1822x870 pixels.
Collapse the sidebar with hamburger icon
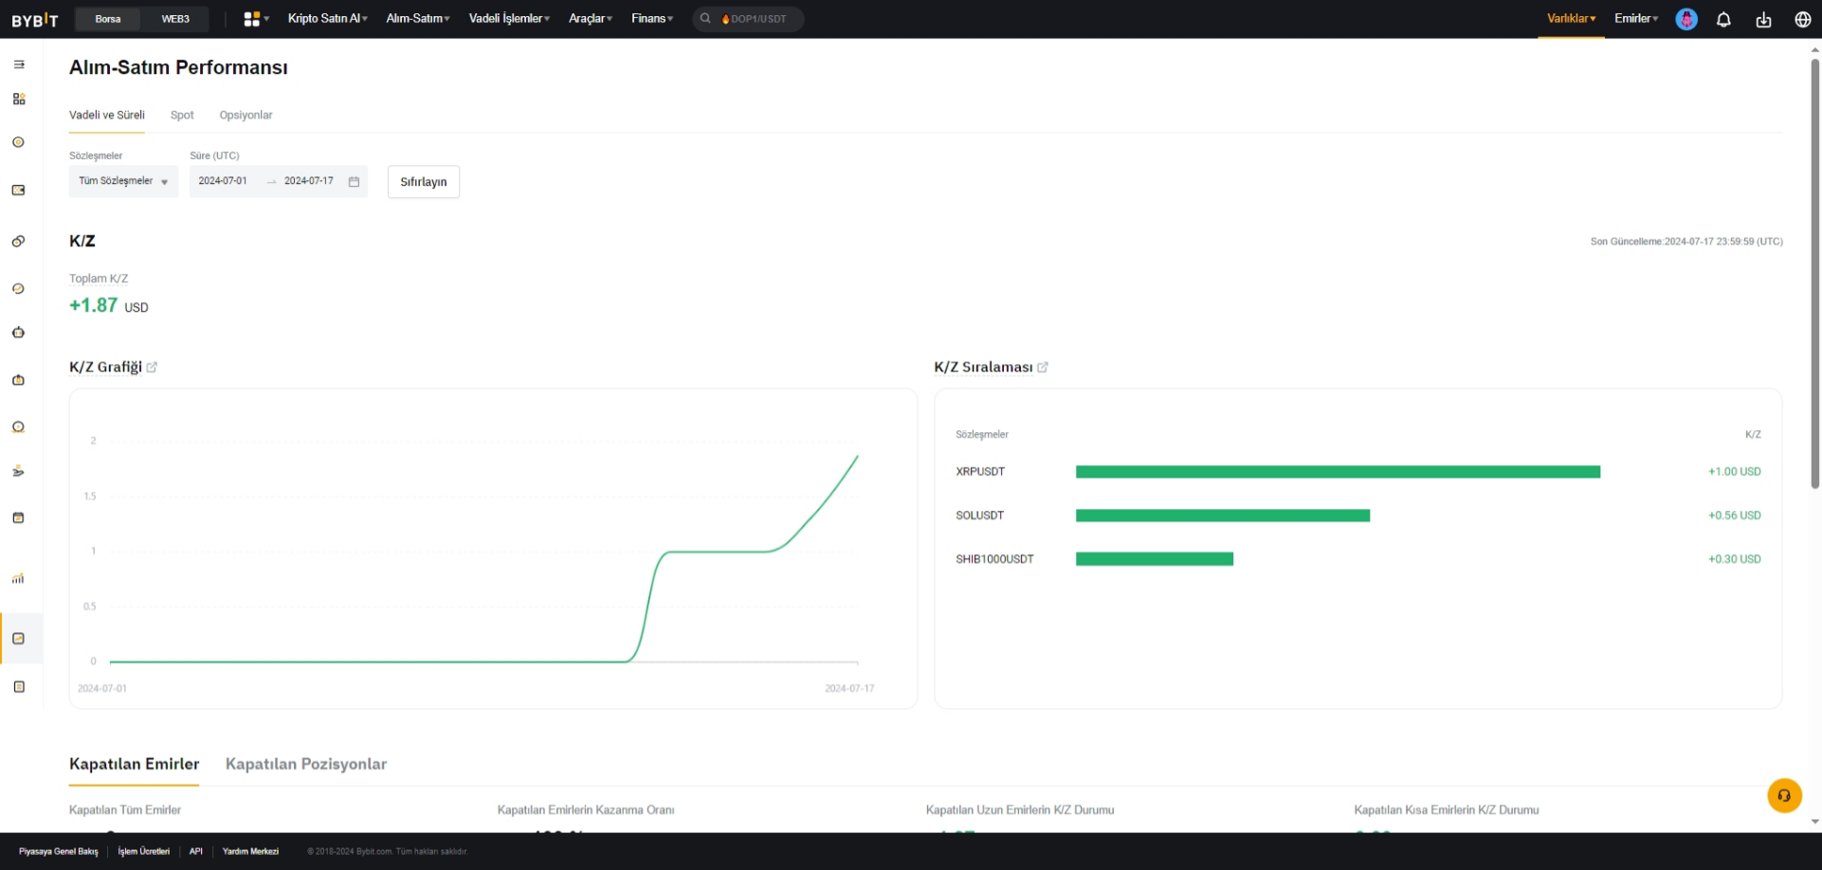click(x=19, y=64)
